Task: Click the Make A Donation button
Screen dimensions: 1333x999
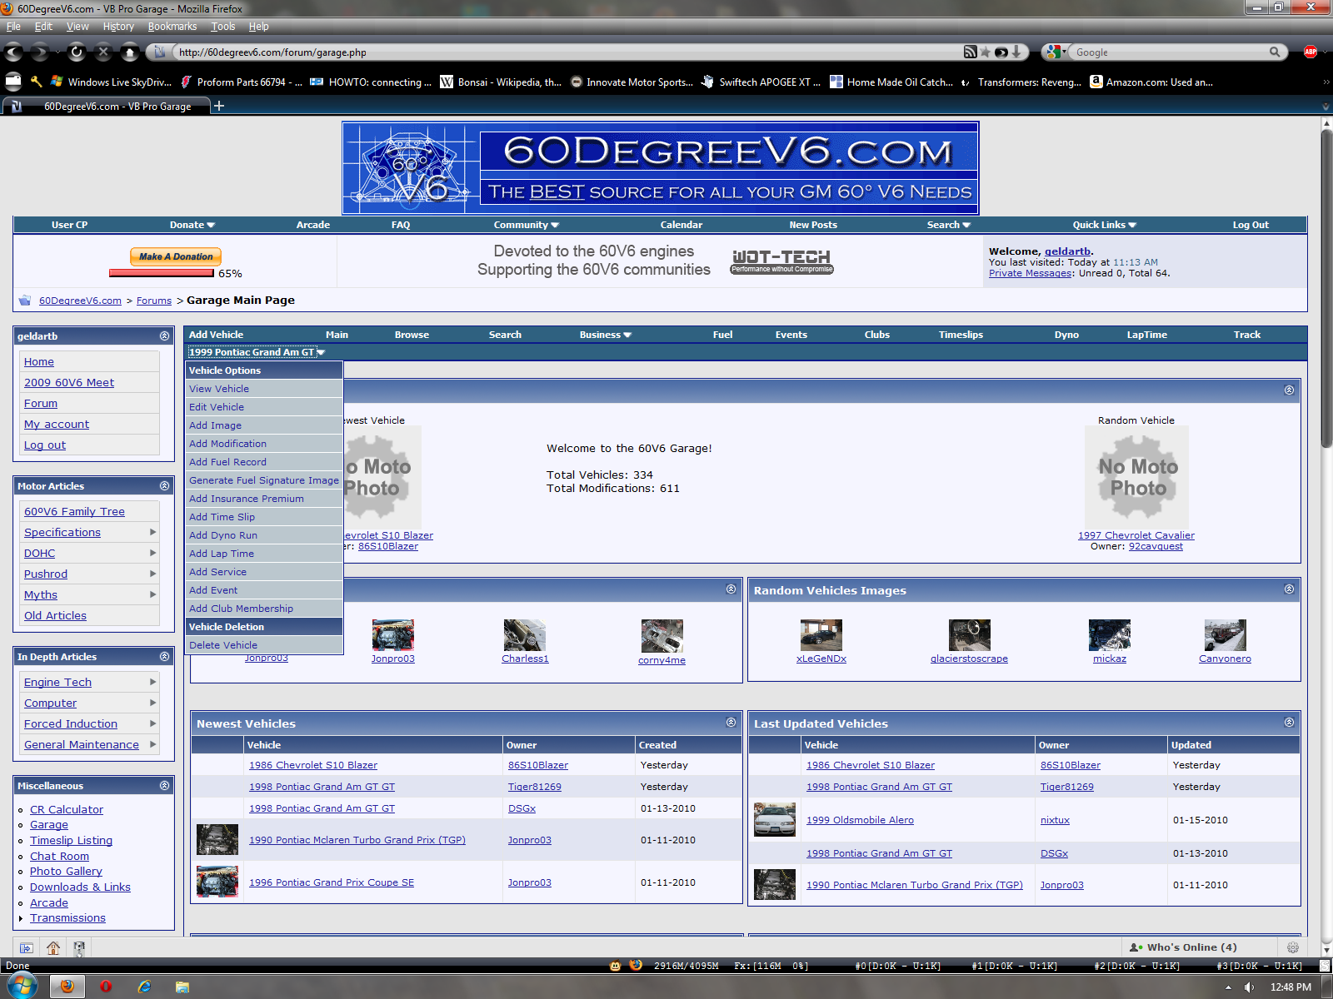Action: click(176, 256)
